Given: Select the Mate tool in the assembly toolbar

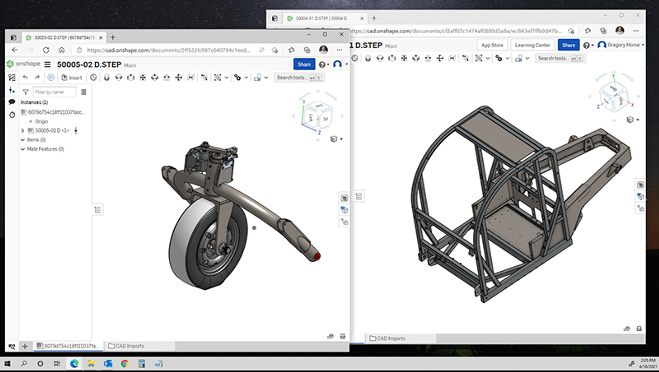Looking at the screenshot, I should (107, 77).
